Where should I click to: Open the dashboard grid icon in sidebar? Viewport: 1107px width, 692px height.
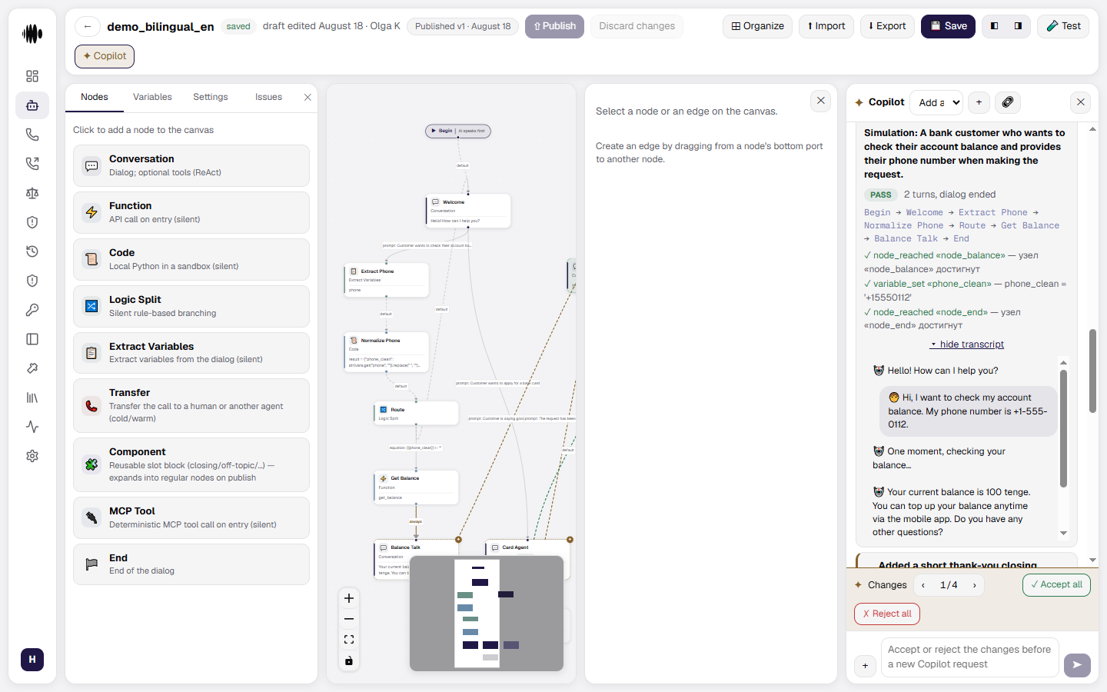tap(32, 76)
